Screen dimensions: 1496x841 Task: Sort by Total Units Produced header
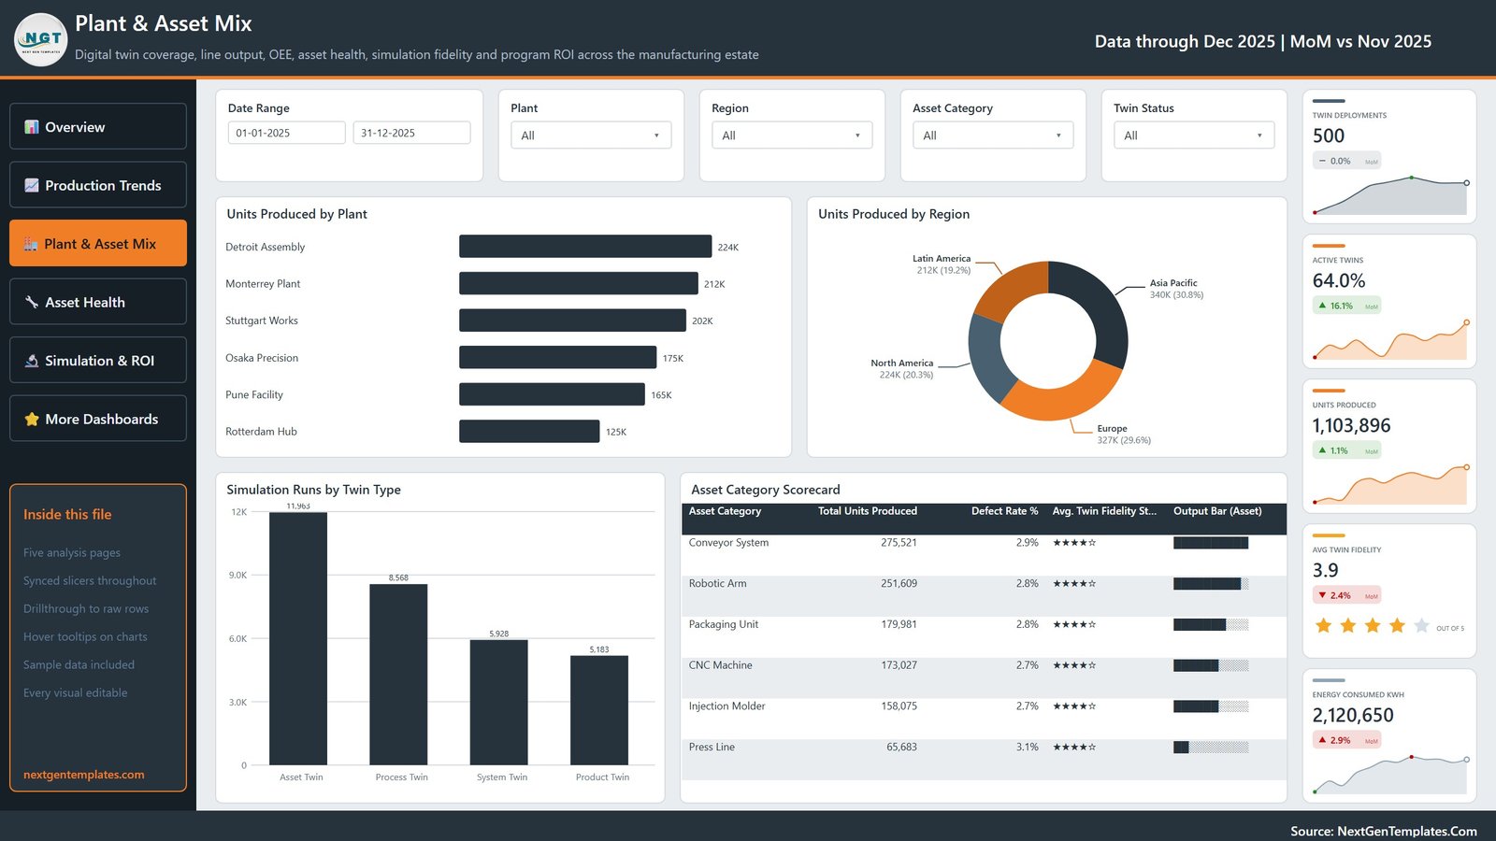click(x=868, y=511)
